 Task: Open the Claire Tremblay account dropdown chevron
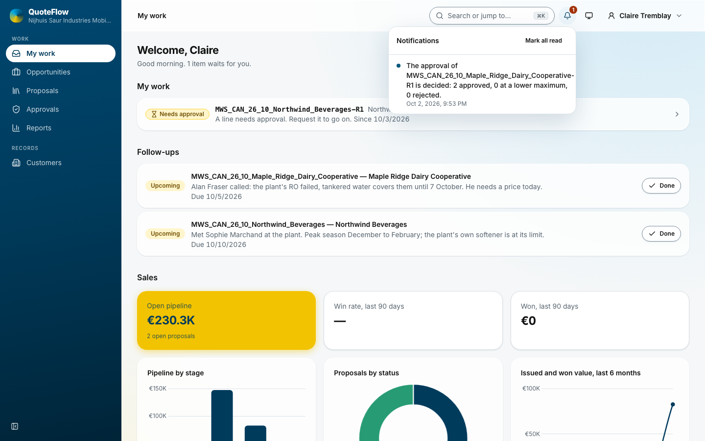pos(679,16)
